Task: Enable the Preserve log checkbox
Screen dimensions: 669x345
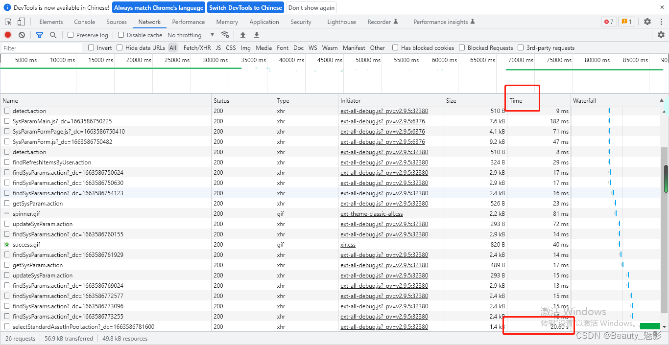Action: [x=71, y=35]
